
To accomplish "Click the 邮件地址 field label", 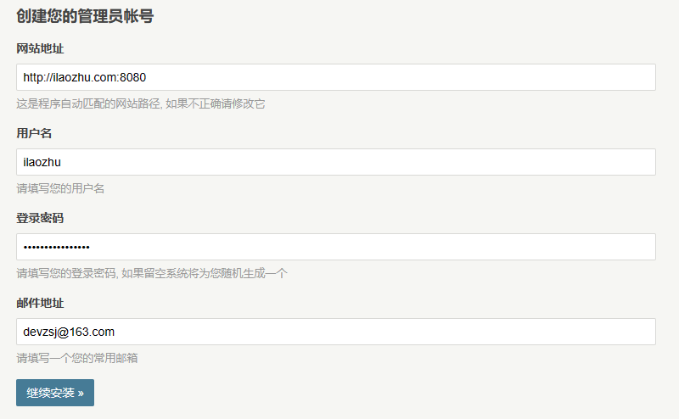I will click(x=40, y=303).
